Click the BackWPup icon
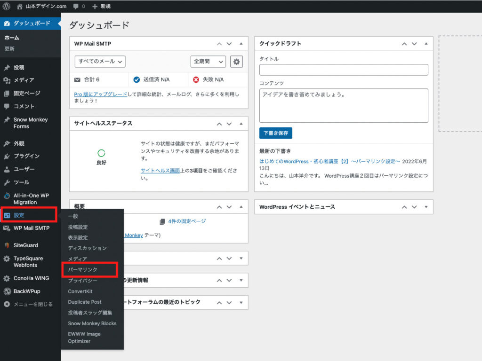 [x=7, y=291]
